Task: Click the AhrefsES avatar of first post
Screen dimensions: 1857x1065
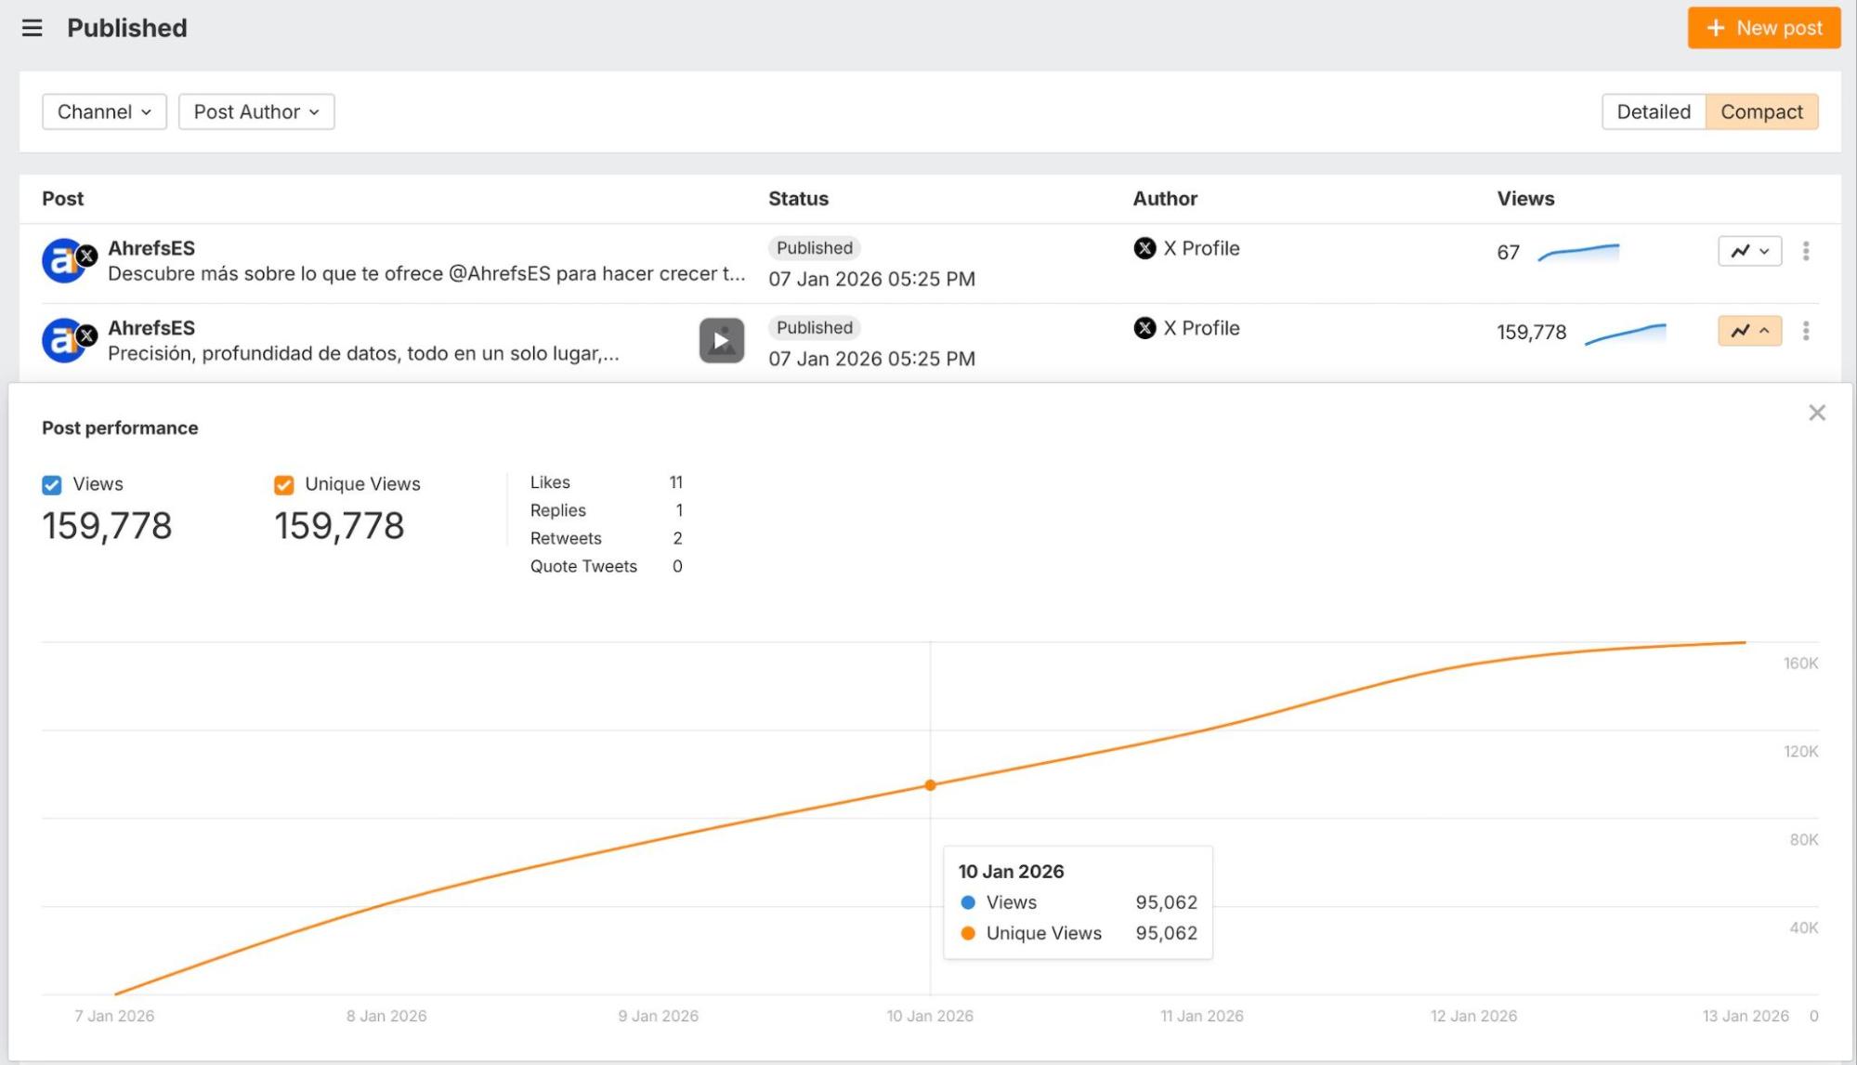Action: 64,261
